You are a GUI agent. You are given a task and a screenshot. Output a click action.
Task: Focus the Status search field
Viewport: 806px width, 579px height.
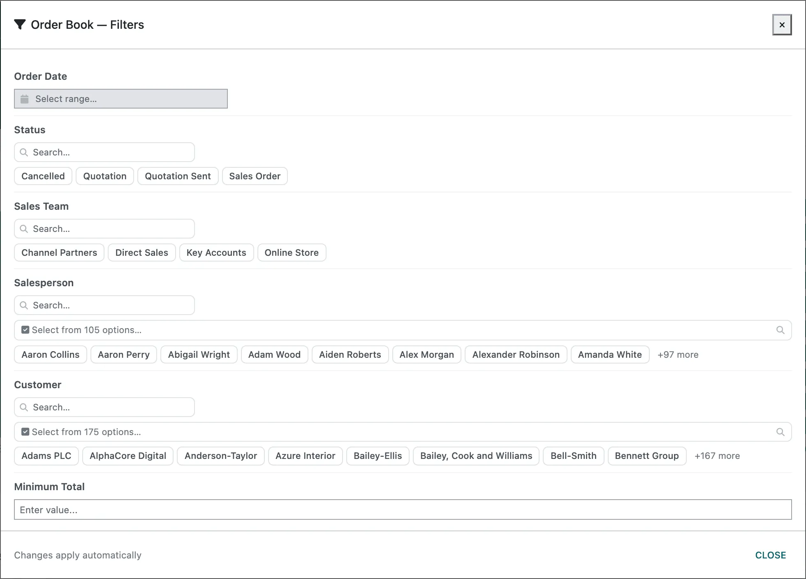[x=104, y=152]
